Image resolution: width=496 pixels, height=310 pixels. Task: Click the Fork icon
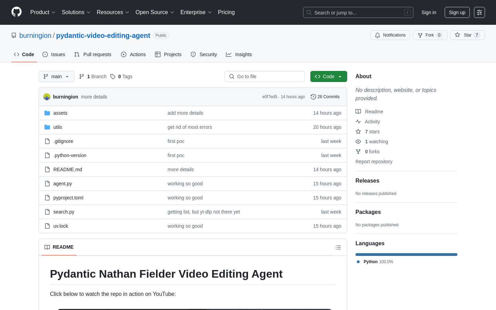420,35
